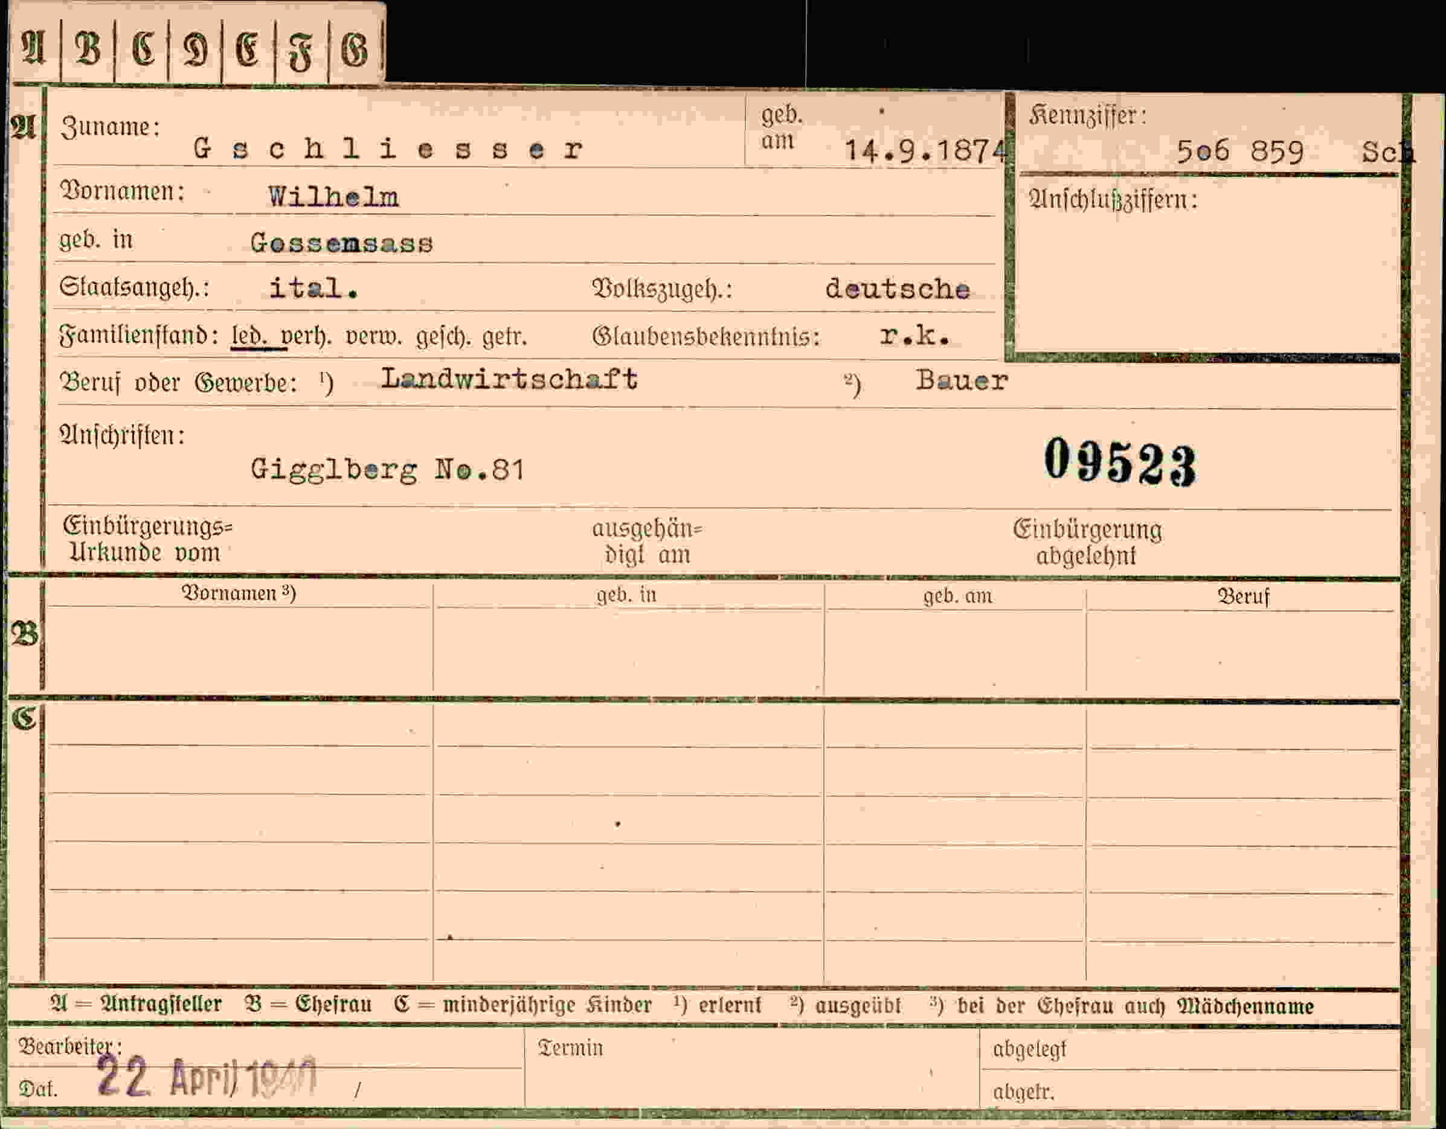This screenshot has width=1446, height=1129.
Task: Click the 'geb. in' column header
Action: tap(626, 595)
